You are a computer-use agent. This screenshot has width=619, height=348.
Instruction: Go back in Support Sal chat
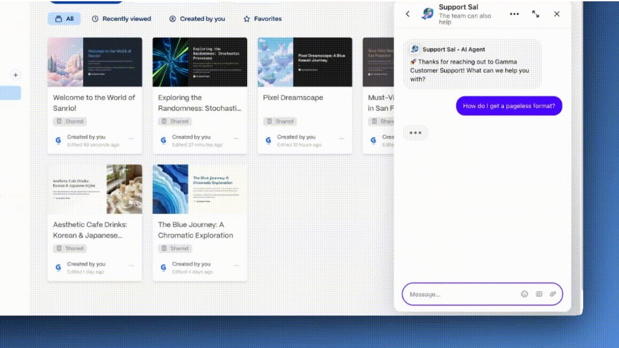pyautogui.click(x=408, y=14)
